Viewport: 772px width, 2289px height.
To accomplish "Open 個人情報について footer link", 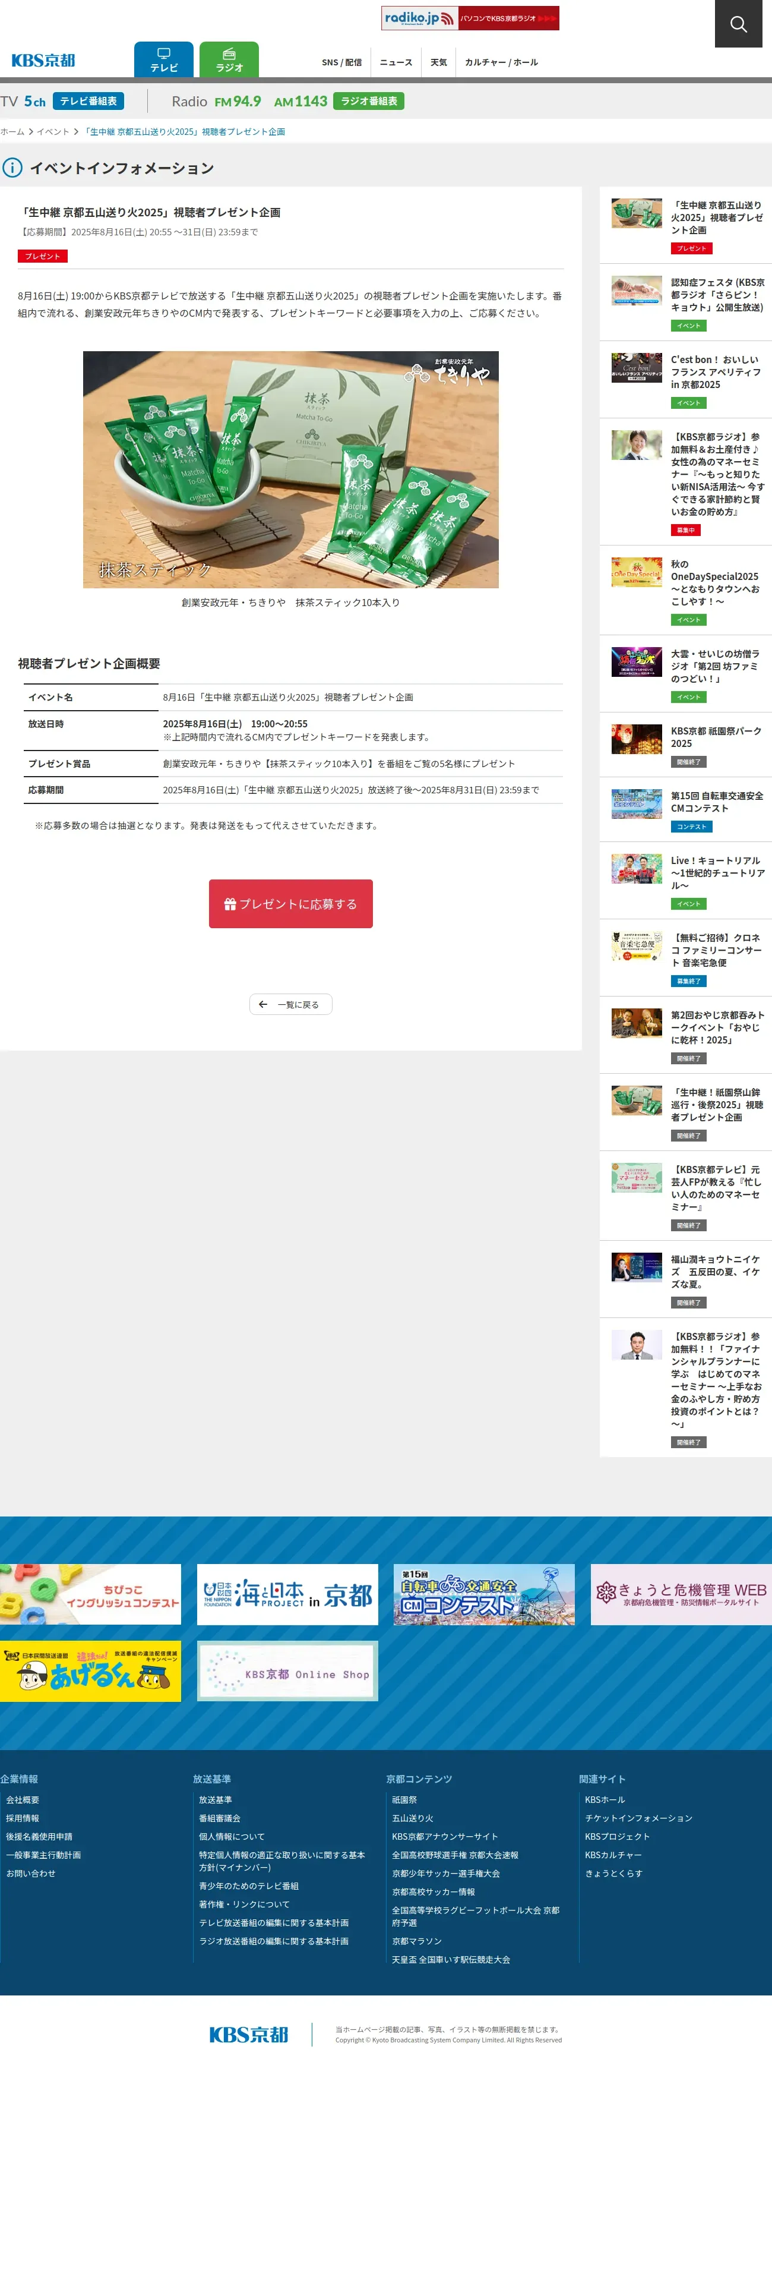I will [x=232, y=1837].
